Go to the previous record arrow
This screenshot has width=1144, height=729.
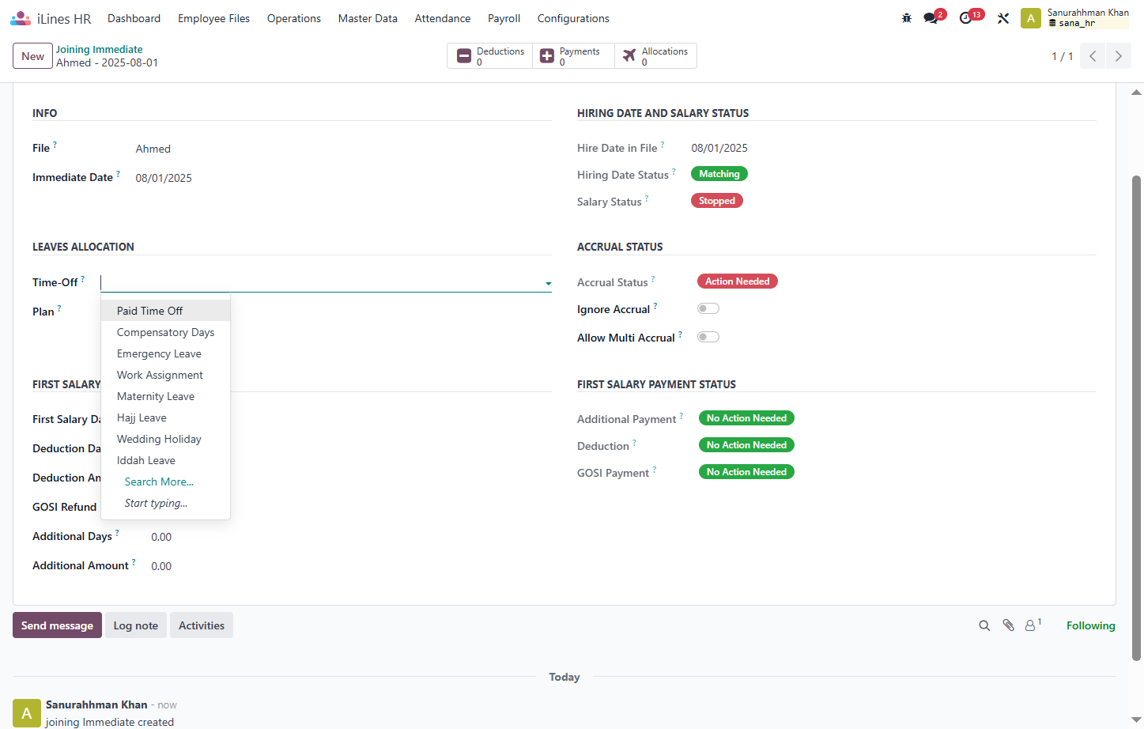coord(1093,56)
